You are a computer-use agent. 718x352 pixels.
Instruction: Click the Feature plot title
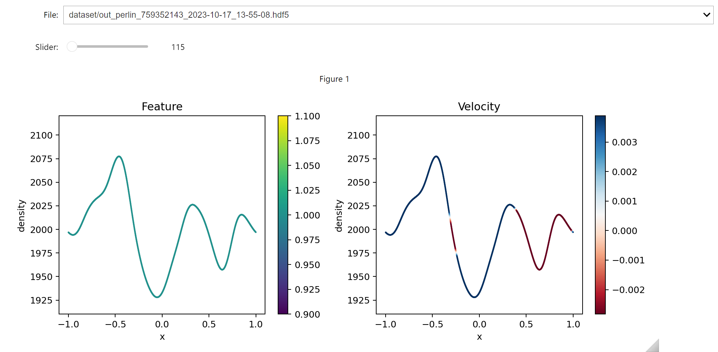click(x=162, y=106)
